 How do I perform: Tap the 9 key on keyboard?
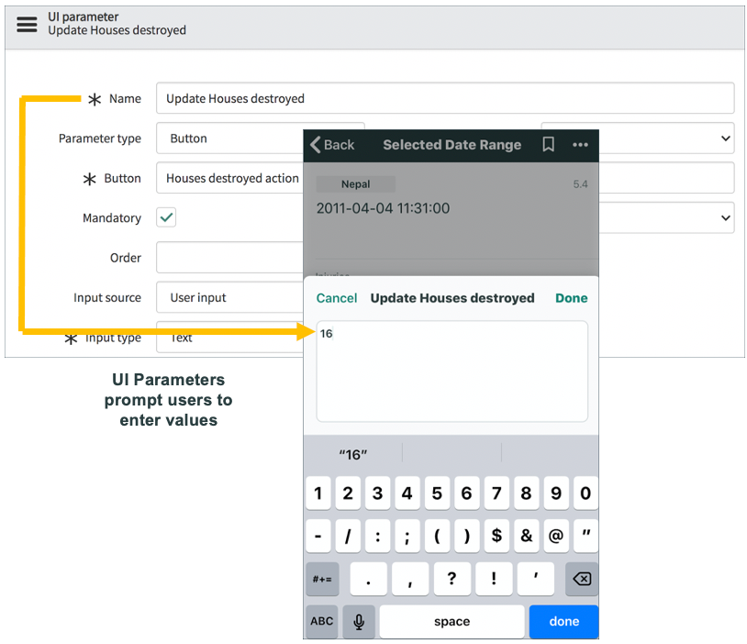coord(556,493)
